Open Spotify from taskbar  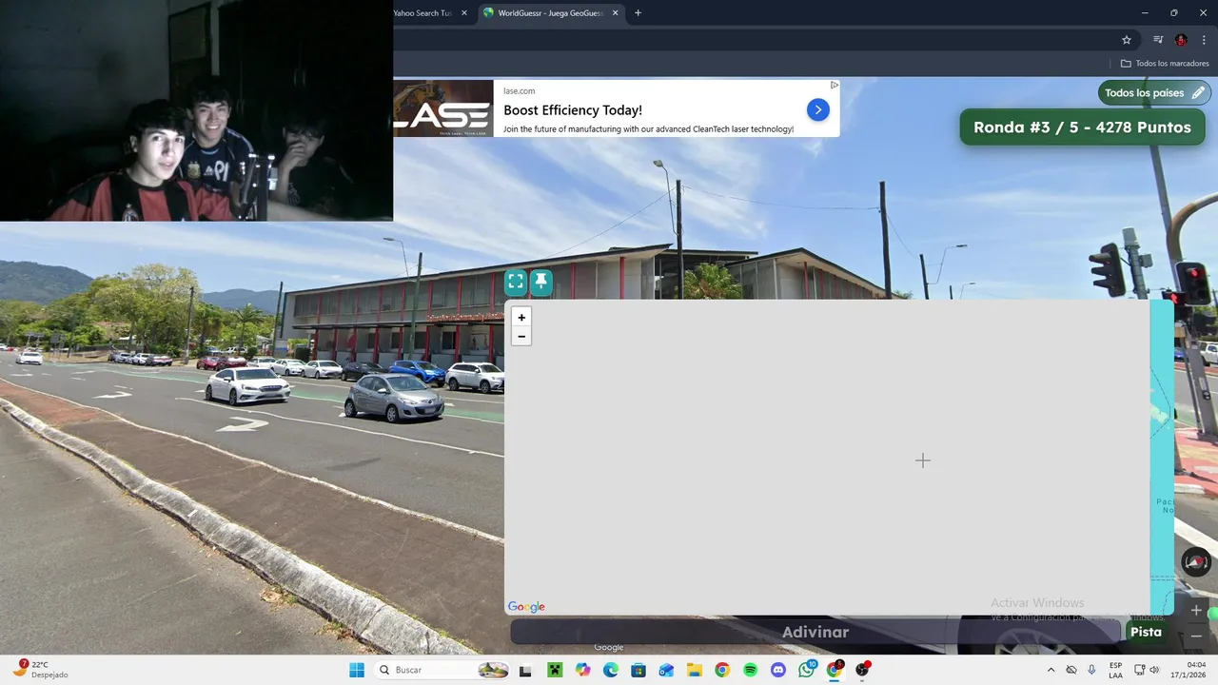tap(751, 670)
